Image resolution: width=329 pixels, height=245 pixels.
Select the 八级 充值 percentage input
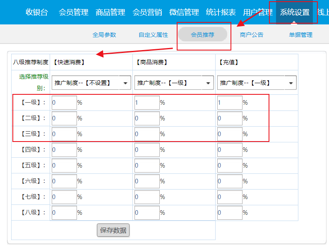click(230, 213)
